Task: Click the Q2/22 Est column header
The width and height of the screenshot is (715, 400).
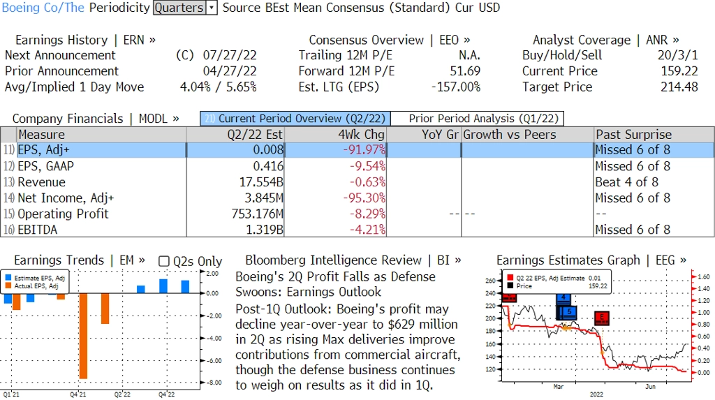Action: click(235, 135)
